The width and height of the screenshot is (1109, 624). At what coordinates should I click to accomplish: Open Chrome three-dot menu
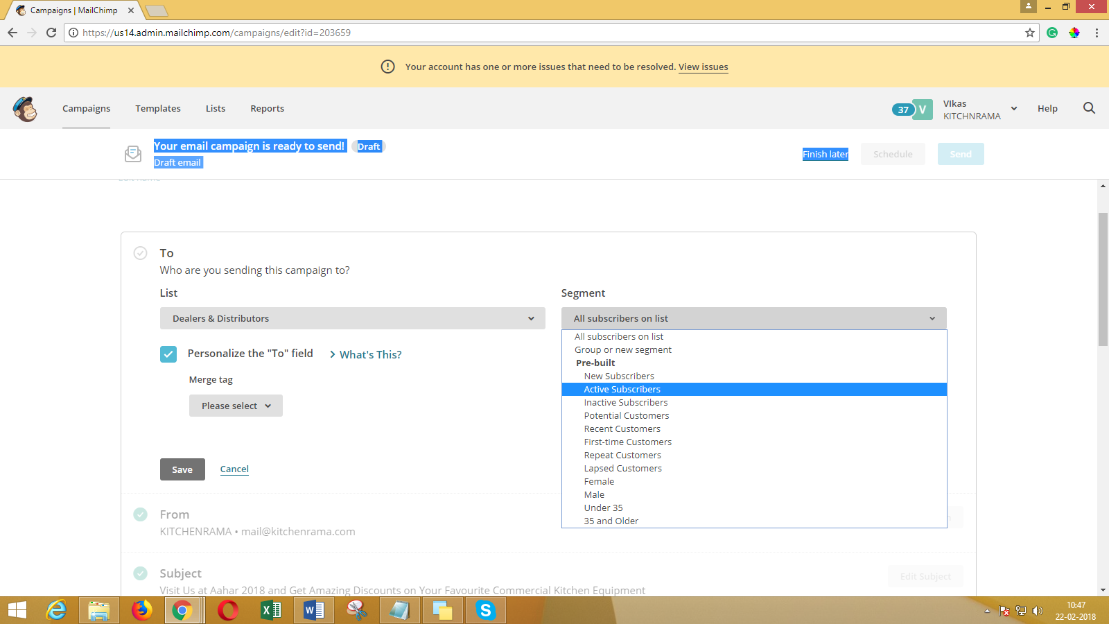pos(1097,33)
